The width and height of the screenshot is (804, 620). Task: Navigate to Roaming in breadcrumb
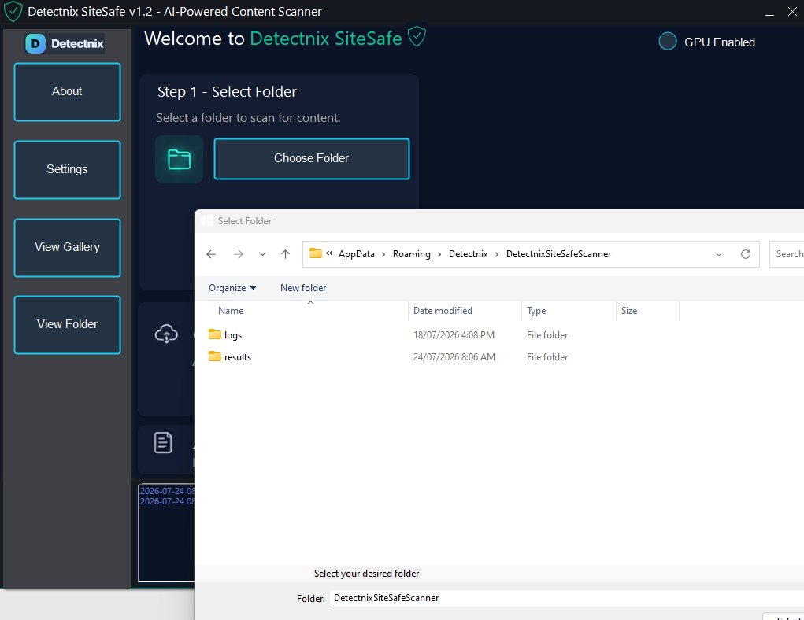click(412, 254)
